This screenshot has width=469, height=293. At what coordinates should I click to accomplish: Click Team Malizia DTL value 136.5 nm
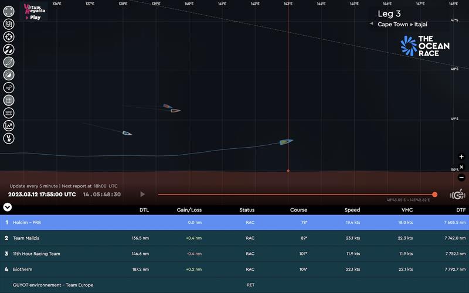(x=140, y=238)
